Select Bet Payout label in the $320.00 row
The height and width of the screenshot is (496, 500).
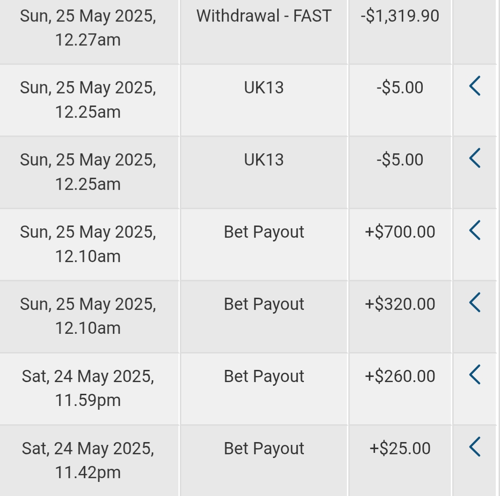point(264,304)
